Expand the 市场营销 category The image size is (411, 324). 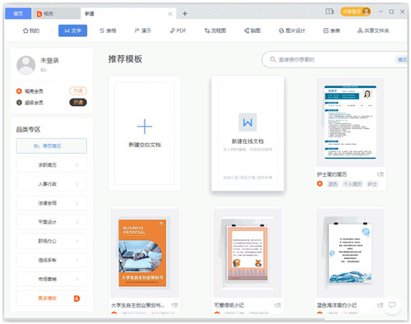(x=52, y=279)
